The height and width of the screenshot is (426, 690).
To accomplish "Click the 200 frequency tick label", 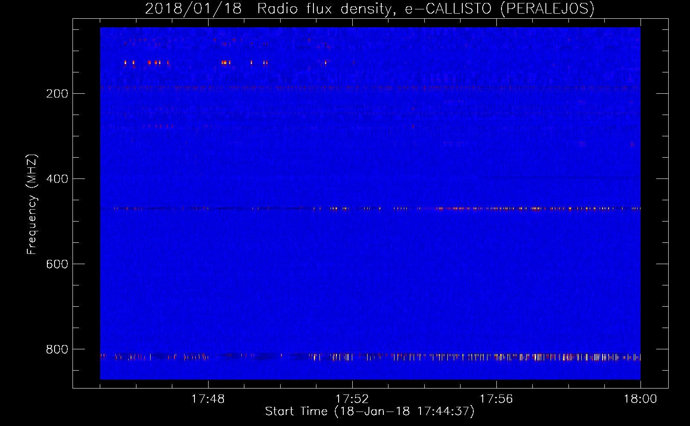I will (x=57, y=94).
